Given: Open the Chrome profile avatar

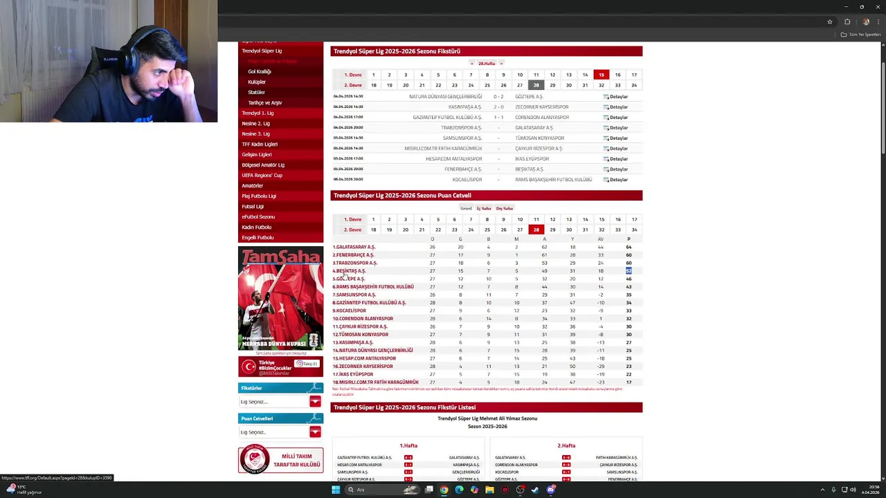Looking at the screenshot, I should [865, 21].
